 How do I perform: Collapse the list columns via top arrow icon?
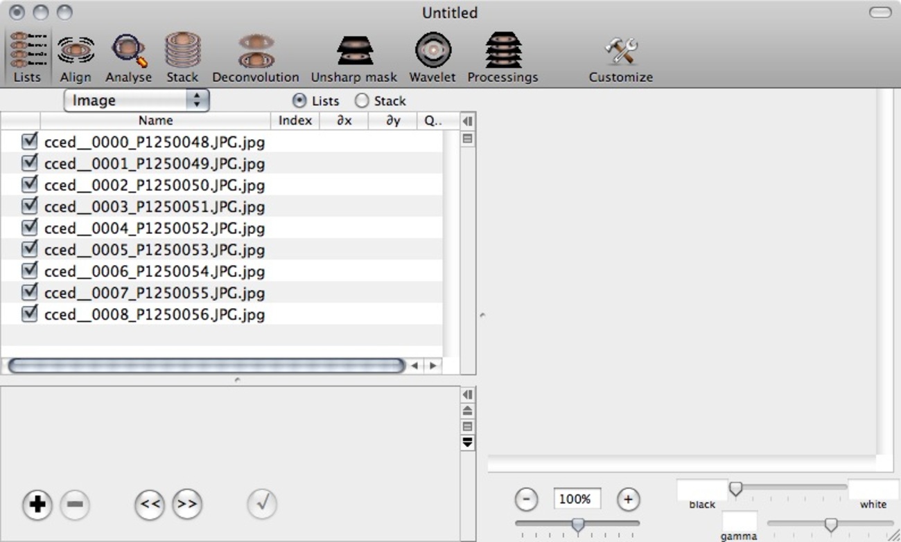pos(468,121)
